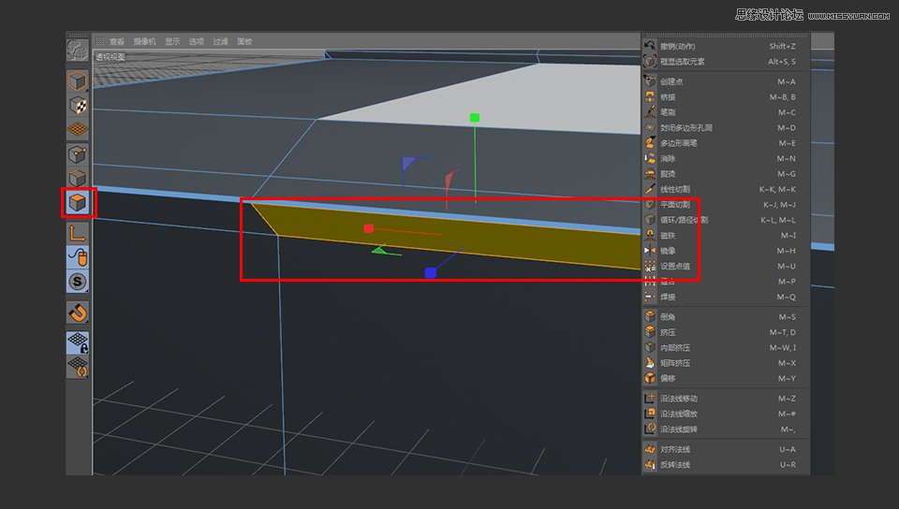This screenshot has height=509, width=899.
Task: Select 内部挤压 (Extrude Inner) menu entry
Action: pyautogui.click(x=674, y=348)
